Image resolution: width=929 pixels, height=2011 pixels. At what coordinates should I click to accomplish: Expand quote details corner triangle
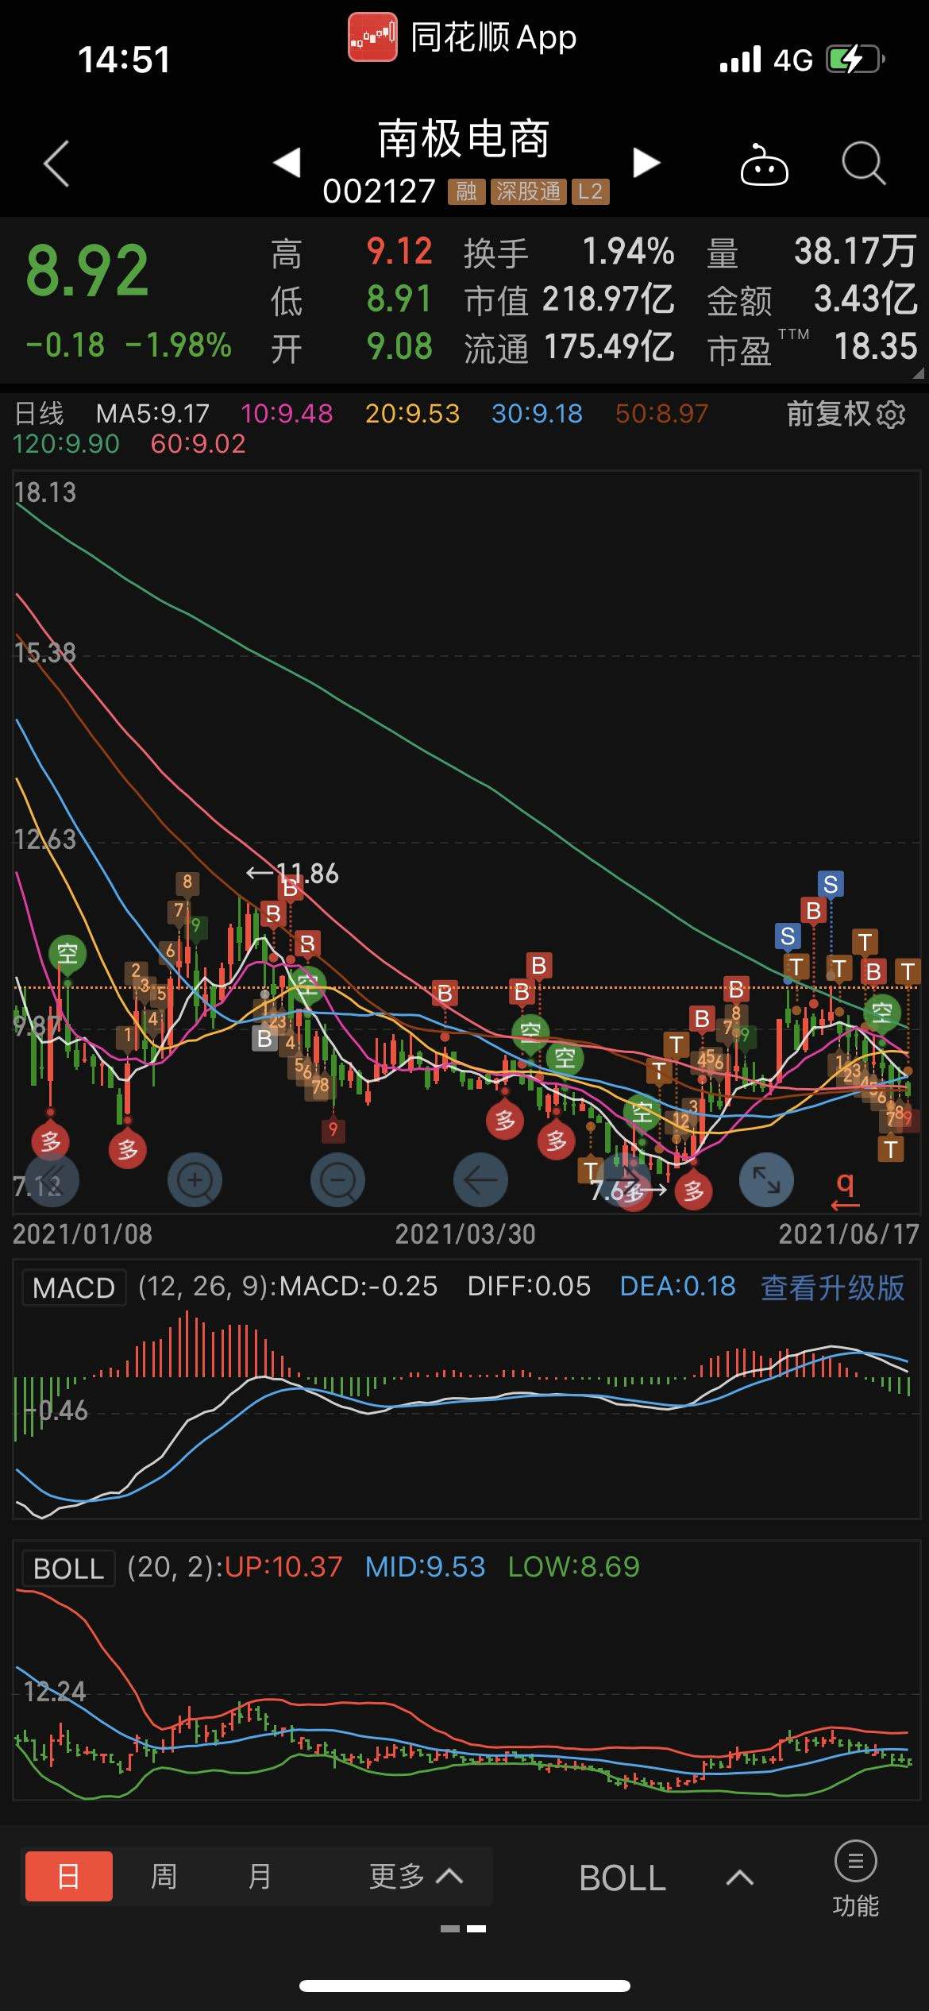coord(918,372)
